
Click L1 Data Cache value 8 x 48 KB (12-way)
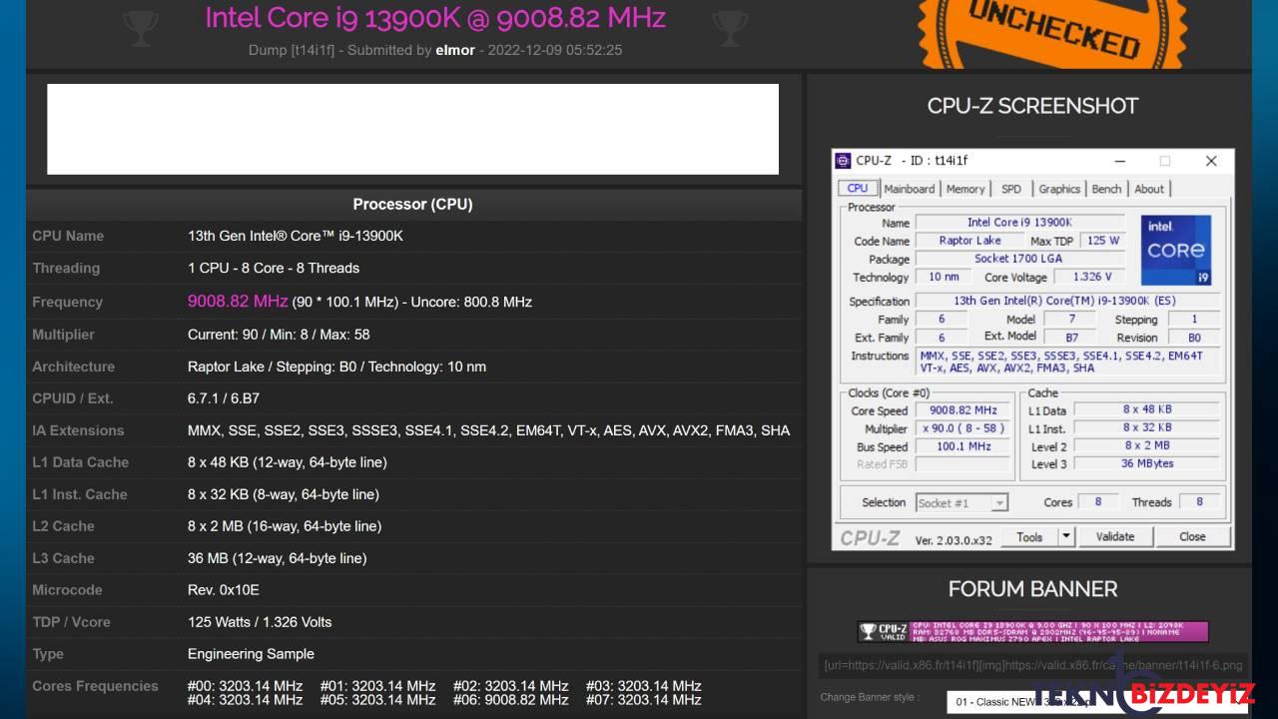point(288,462)
